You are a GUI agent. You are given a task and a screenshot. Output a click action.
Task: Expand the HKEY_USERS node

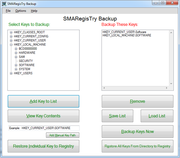(x=11, y=73)
